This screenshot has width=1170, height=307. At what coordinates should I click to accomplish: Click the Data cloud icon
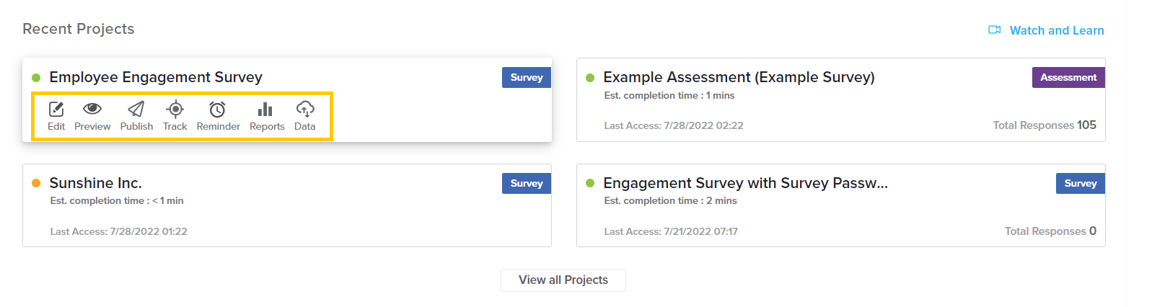pos(305,109)
